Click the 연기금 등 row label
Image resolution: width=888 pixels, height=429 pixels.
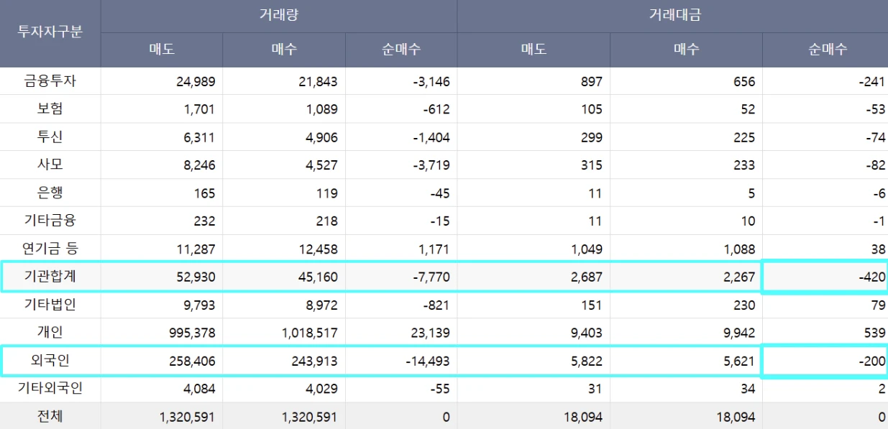click(x=50, y=249)
